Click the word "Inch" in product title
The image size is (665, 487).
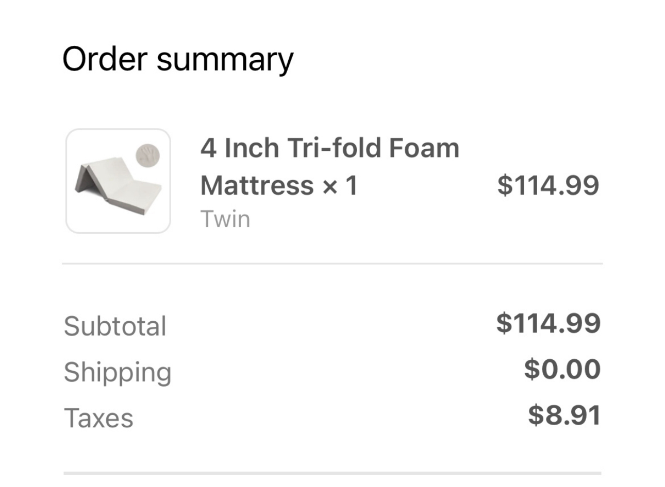pyautogui.click(x=251, y=148)
